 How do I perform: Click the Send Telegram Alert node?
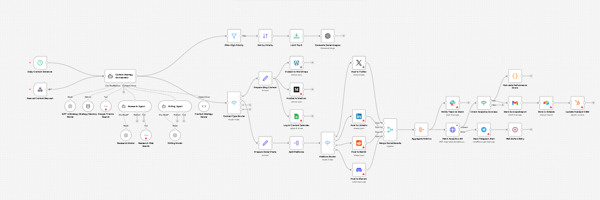click(484, 130)
